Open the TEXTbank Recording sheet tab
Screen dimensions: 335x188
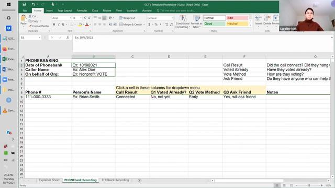pyautogui.click(x=115, y=180)
